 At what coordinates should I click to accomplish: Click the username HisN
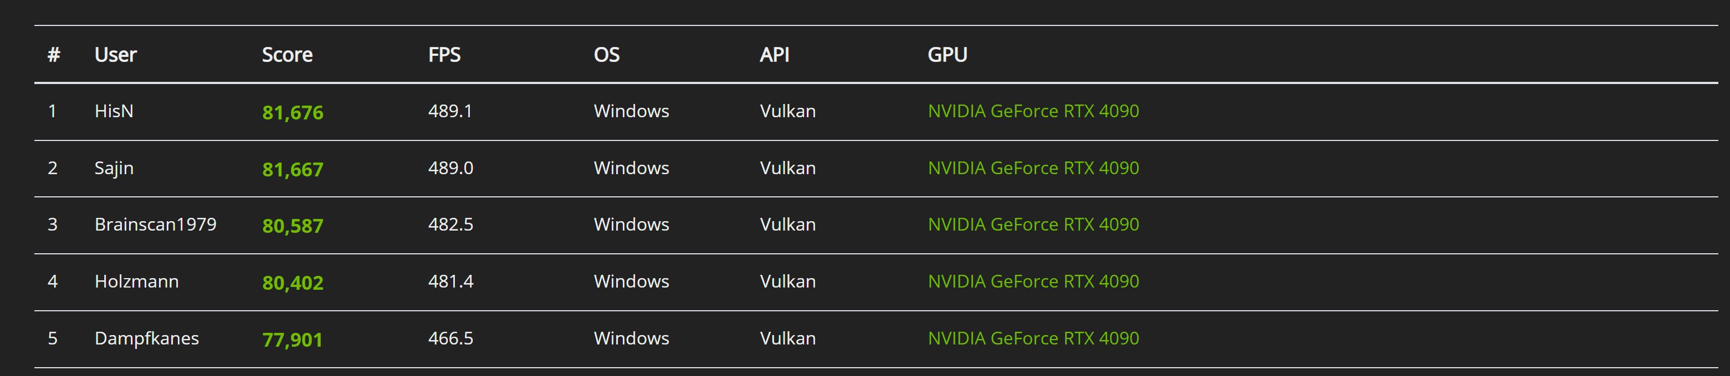(114, 111)
